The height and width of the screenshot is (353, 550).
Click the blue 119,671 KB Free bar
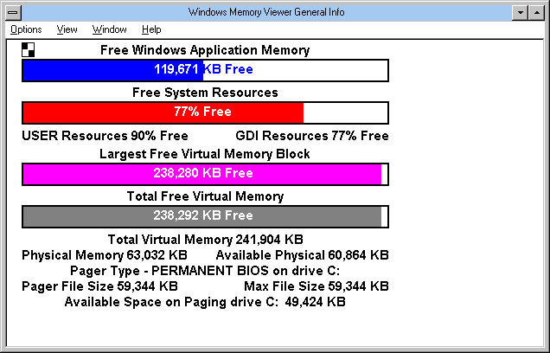click(x=205, y=71)
